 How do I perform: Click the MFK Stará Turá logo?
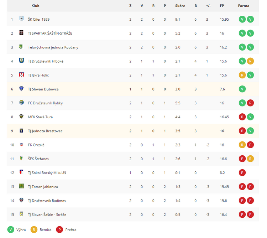point(21,117)
